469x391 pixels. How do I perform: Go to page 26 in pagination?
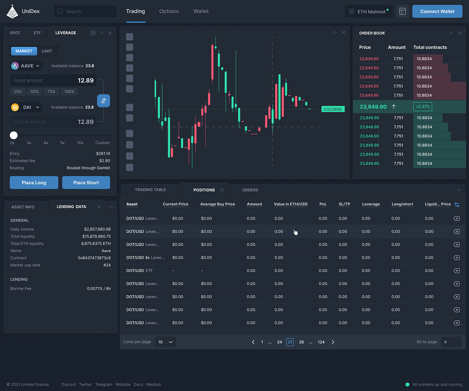click(x=301, y=342)
